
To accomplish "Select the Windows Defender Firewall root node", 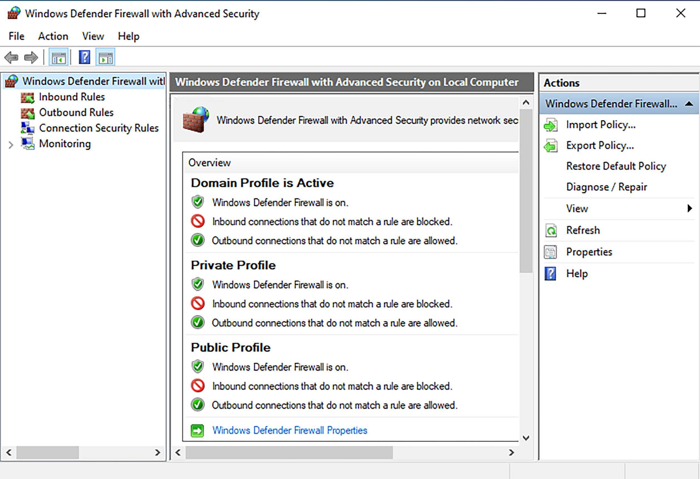I will 93,81.
